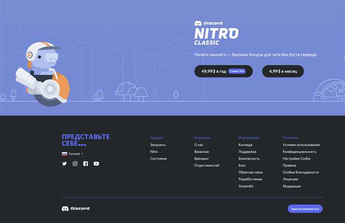The height and width of the screenshot is (223, 345).
Task: Click the discount badge on yearly plan
Action: [x=237, y=71]
